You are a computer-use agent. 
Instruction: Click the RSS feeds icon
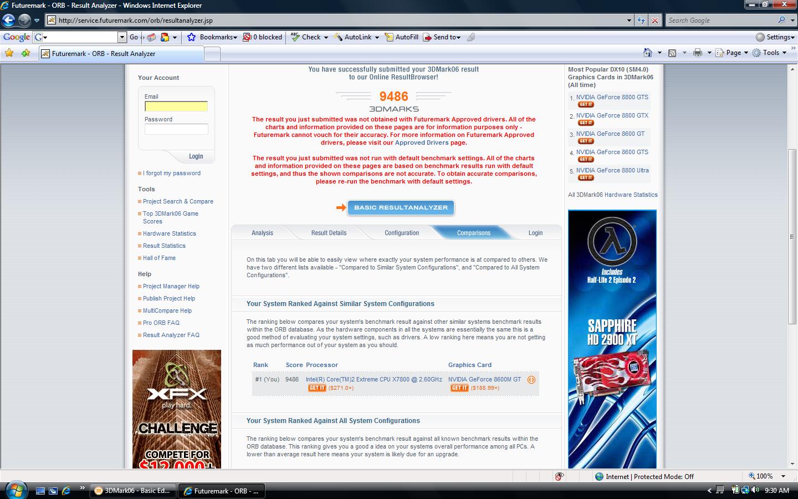click(x=672, y=53)
